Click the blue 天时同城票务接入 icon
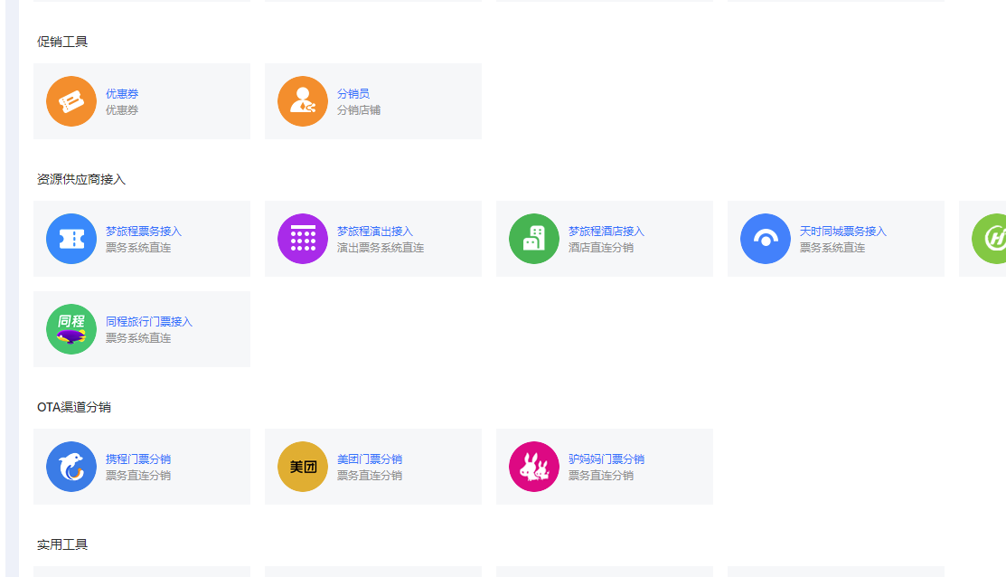 (766, 239)
